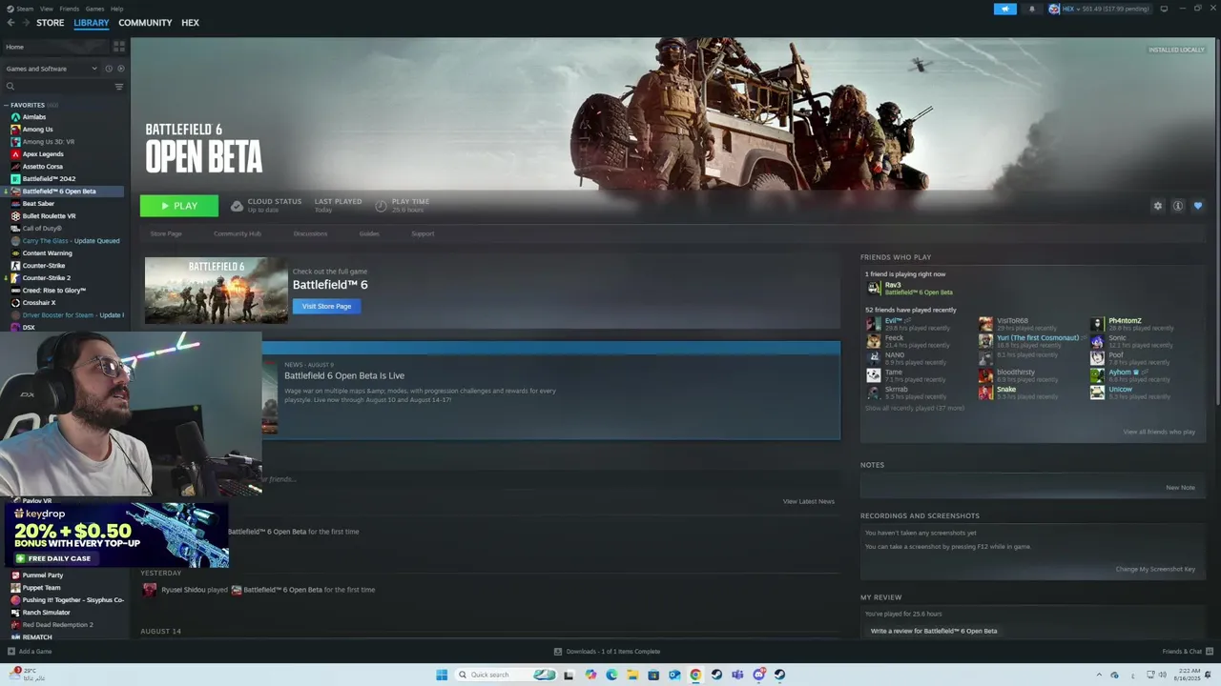Click the play time clock icon
Viewport: 1221px width, 686px height.
pos(381,206)
